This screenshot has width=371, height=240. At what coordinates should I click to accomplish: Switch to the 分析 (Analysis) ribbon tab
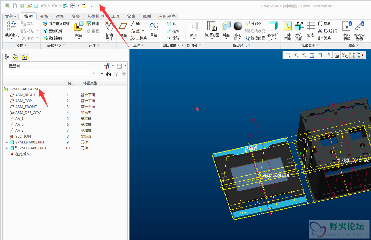(44, 17)
